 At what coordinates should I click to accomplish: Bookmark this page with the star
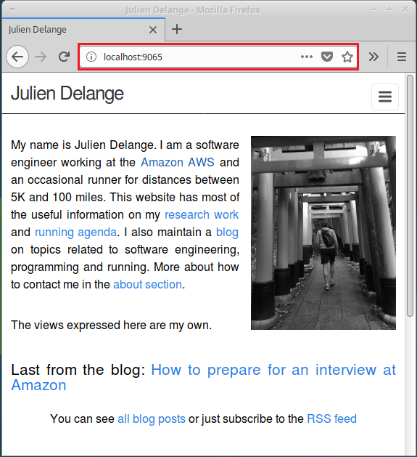(347, 57)
